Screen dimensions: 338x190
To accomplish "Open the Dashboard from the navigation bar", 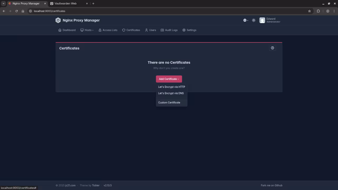I will (67, 30).
